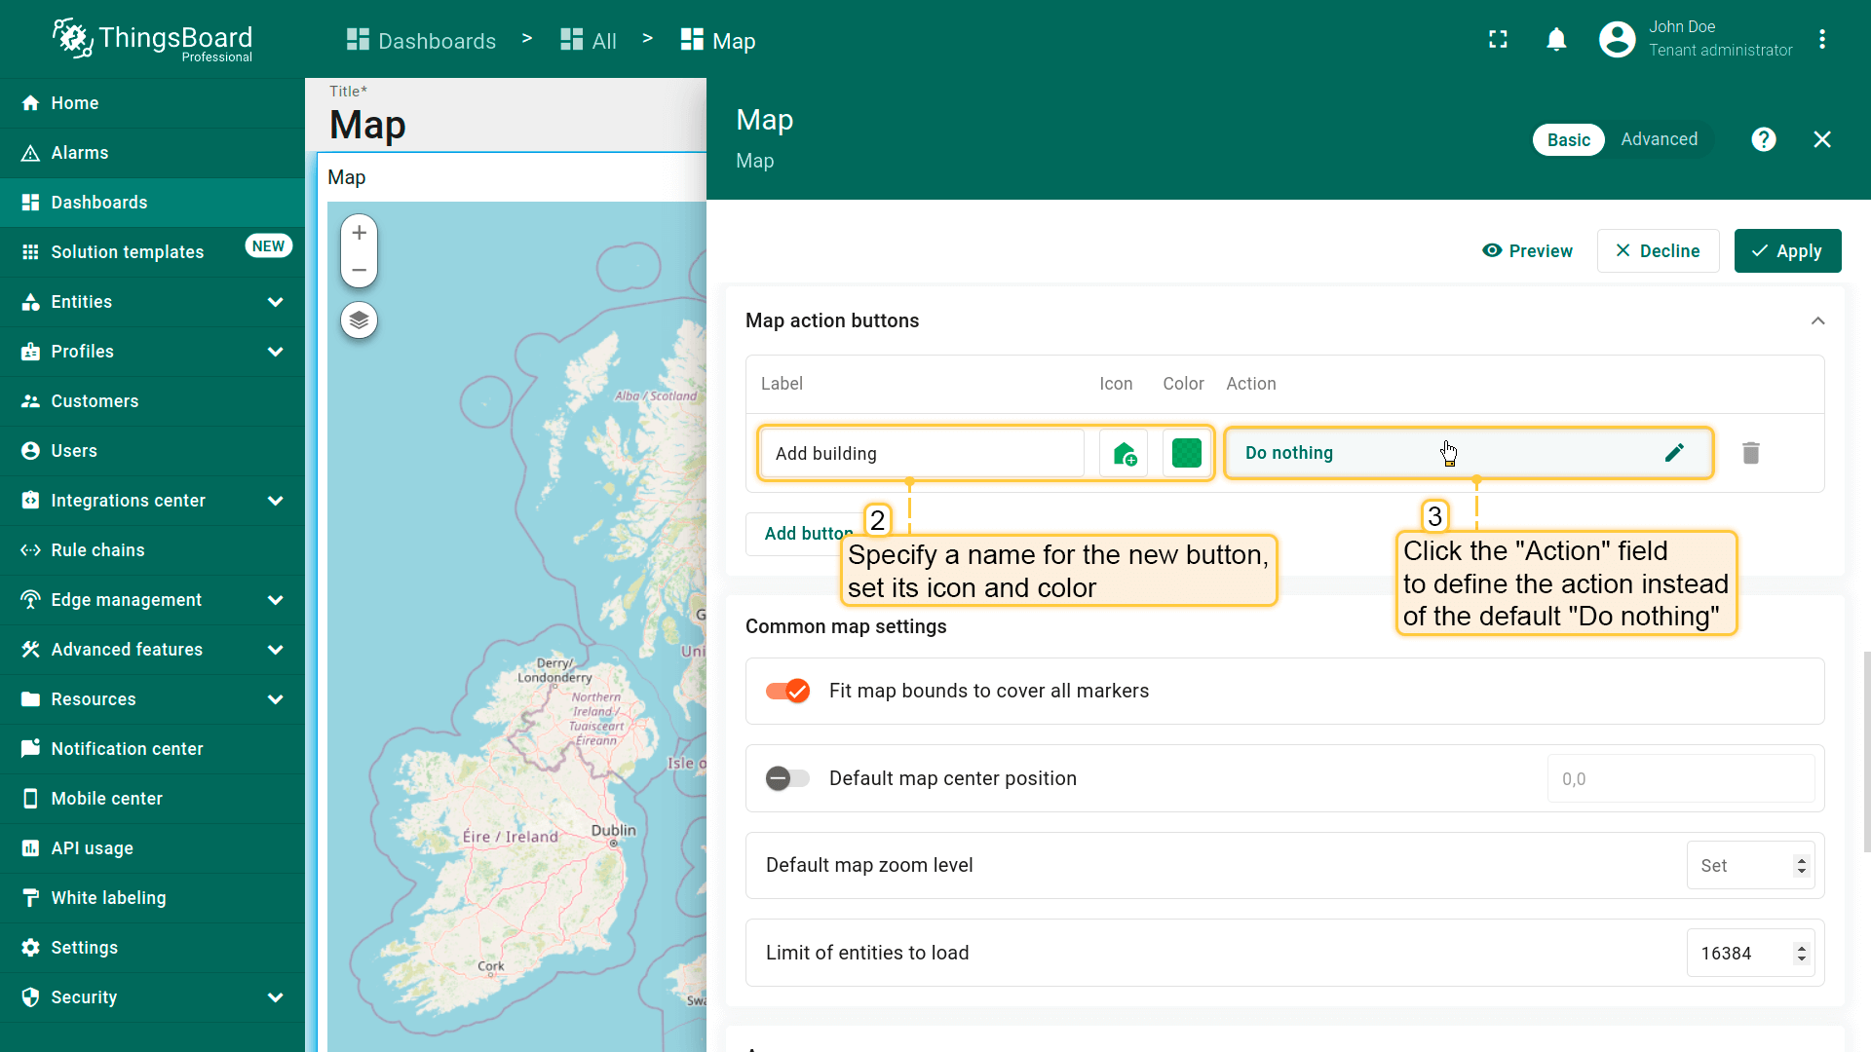
Task: Open the green button color swatch
Action: (x=1186, y=453)
